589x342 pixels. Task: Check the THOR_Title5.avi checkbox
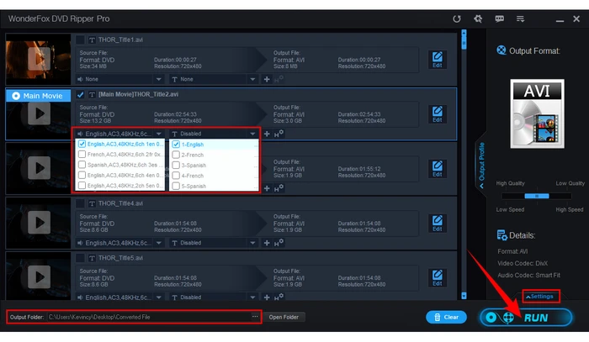80,258
